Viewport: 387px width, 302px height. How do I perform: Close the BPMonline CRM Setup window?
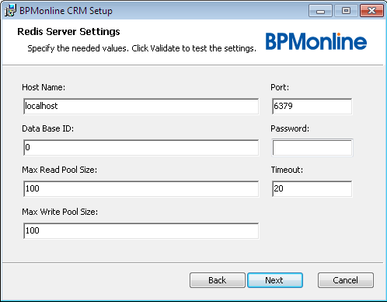click(x=371, y=11)
